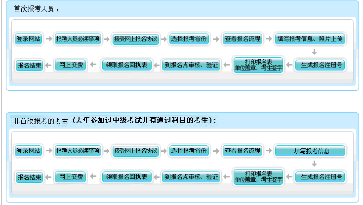Select 接受网上报名协议 in the first-time applicant flow

pos(135,39)
